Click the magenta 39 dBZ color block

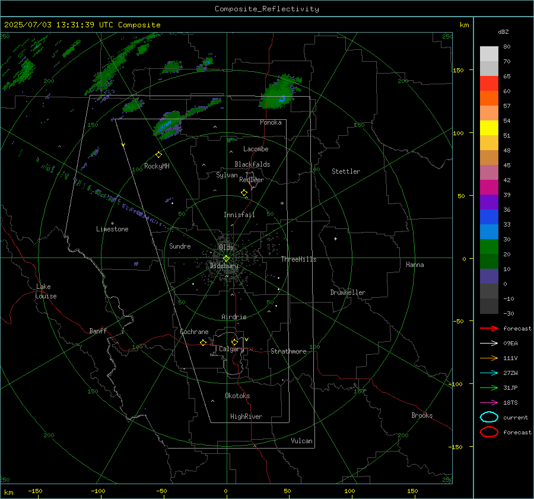tap(489, 187)
